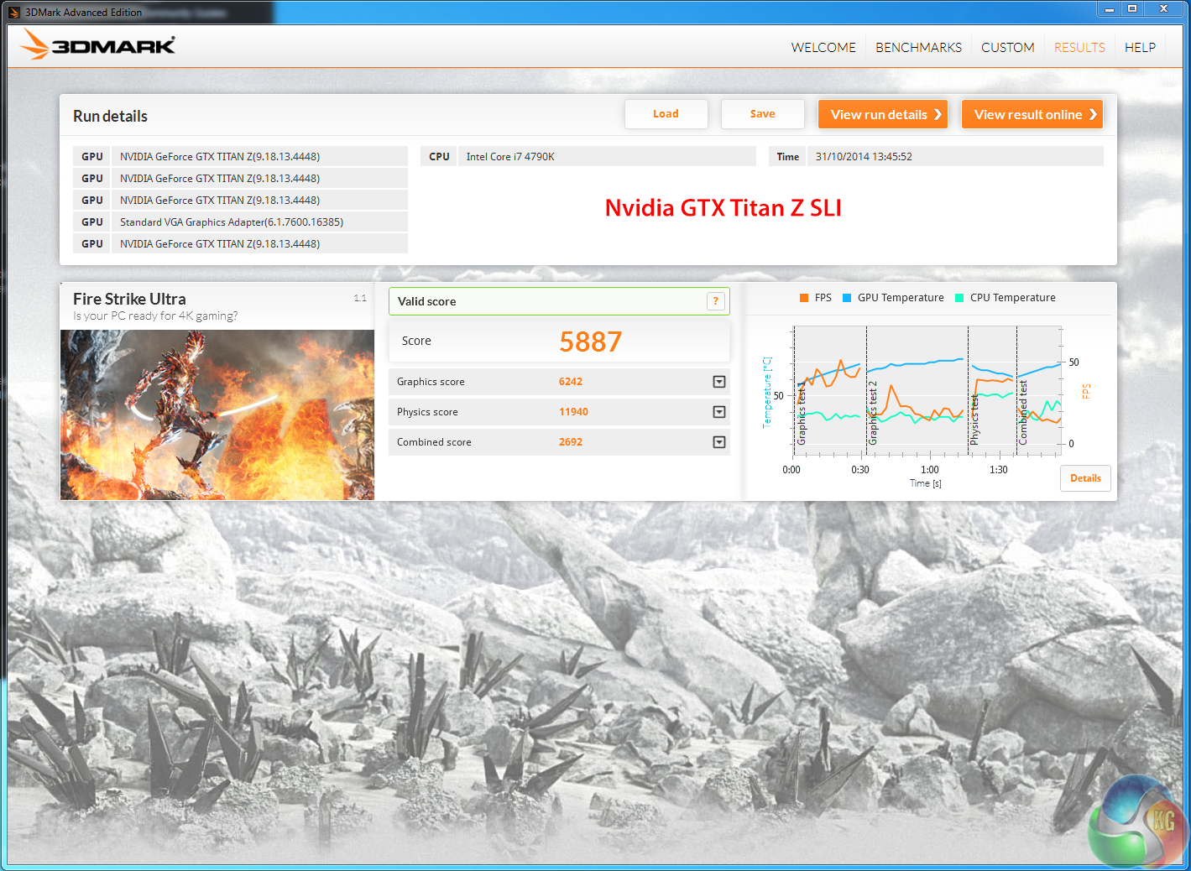Screen dimensions: 1191x871
Task: Click the Load button
Action: coord(666,114)
